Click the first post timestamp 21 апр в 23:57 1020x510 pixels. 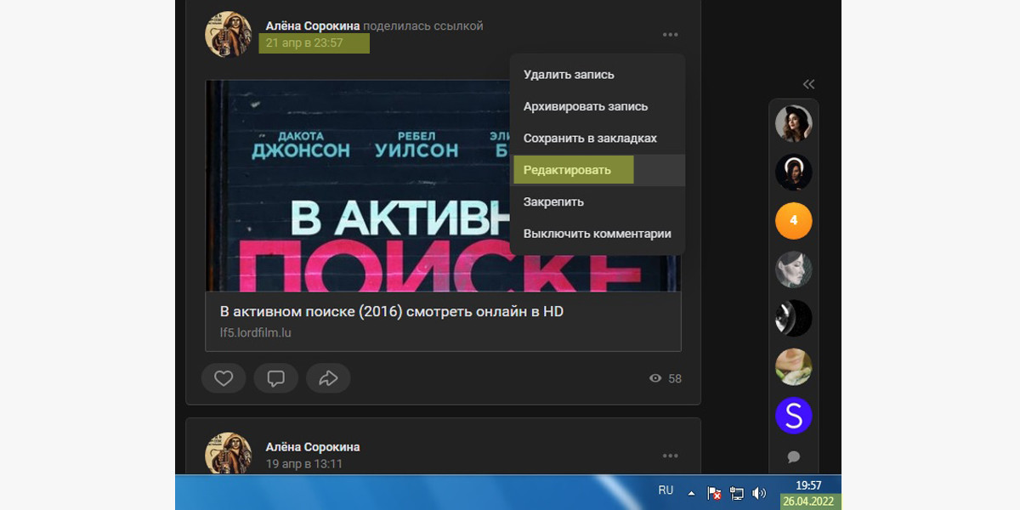[x=304, y=42]
